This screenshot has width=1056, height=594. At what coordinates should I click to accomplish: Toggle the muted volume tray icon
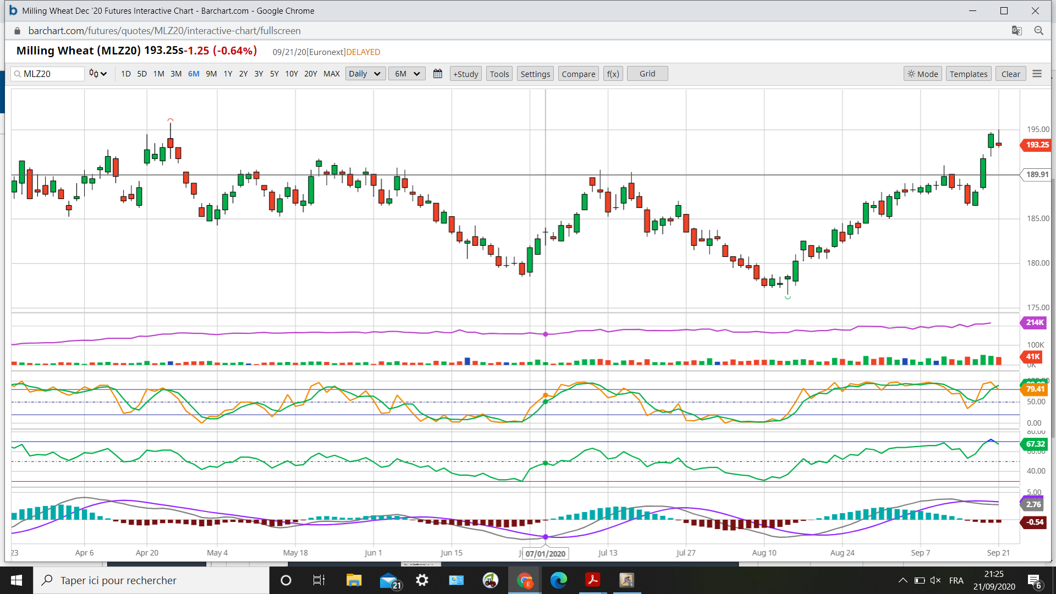(935, 580)
